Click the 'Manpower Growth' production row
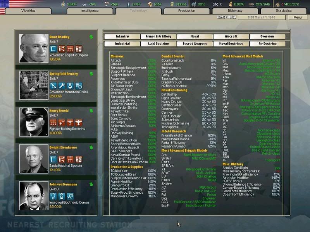 [x=133, y=196]
